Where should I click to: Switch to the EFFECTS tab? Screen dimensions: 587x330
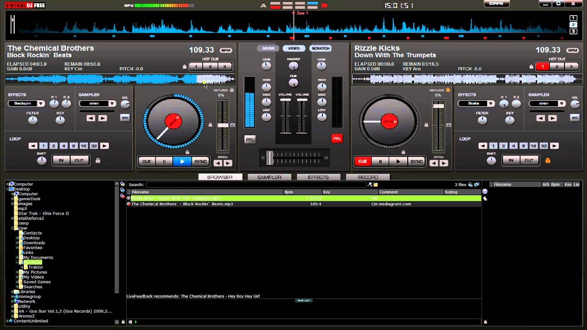318,177
